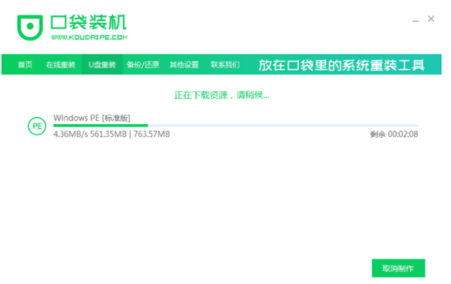Click the 取消制作 button
This screenshot has width=451, height=284.
398,268
